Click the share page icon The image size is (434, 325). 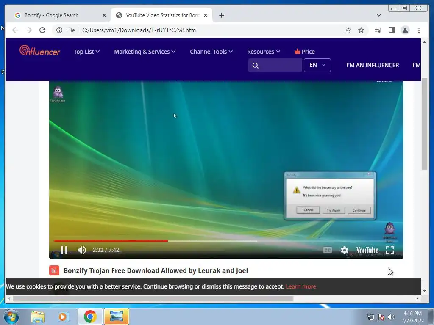(348, 30)
